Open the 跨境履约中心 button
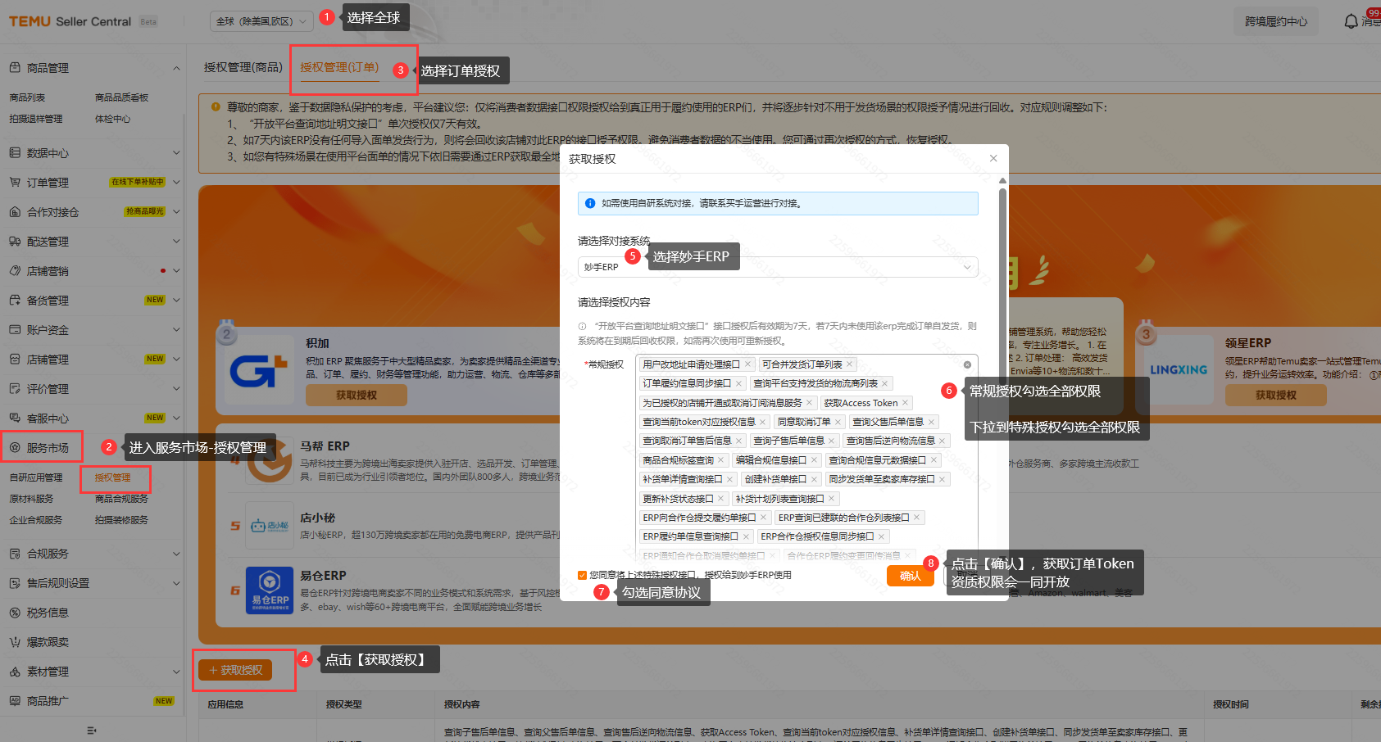Screen dimensions: 1381x742 click(x=1276, y=21)
